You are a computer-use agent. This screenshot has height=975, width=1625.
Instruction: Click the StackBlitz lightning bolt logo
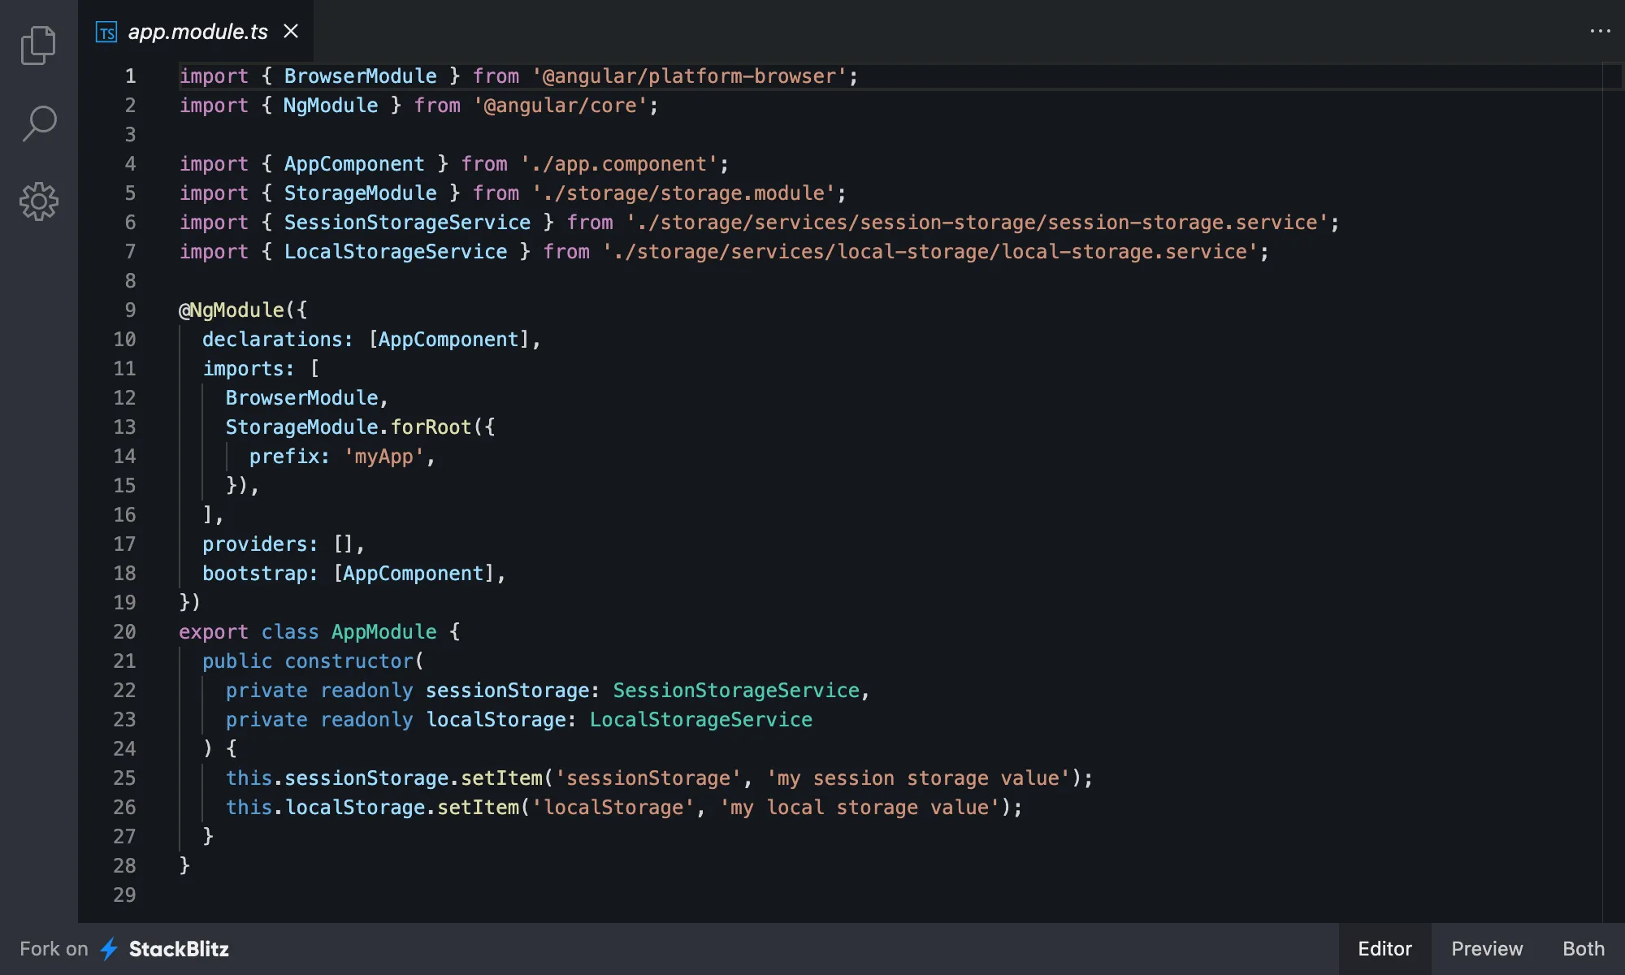point(109,949)
